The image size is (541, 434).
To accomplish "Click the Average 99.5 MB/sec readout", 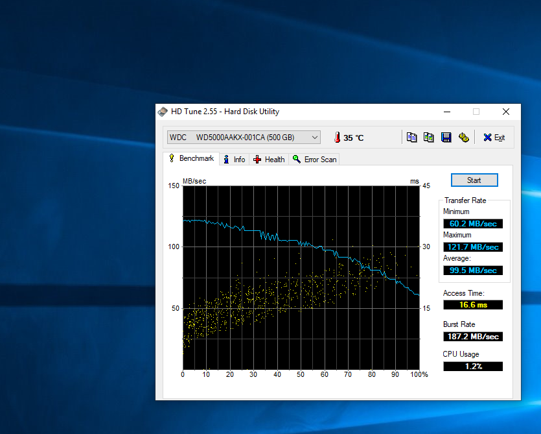I will coord(473,271).
